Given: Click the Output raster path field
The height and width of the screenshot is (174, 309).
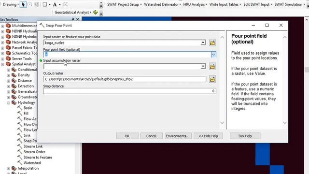Looking at the screenshot, I should tap(125, 79).
